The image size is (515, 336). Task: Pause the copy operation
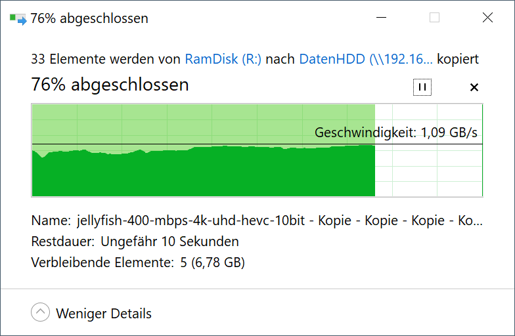[422, 87]
